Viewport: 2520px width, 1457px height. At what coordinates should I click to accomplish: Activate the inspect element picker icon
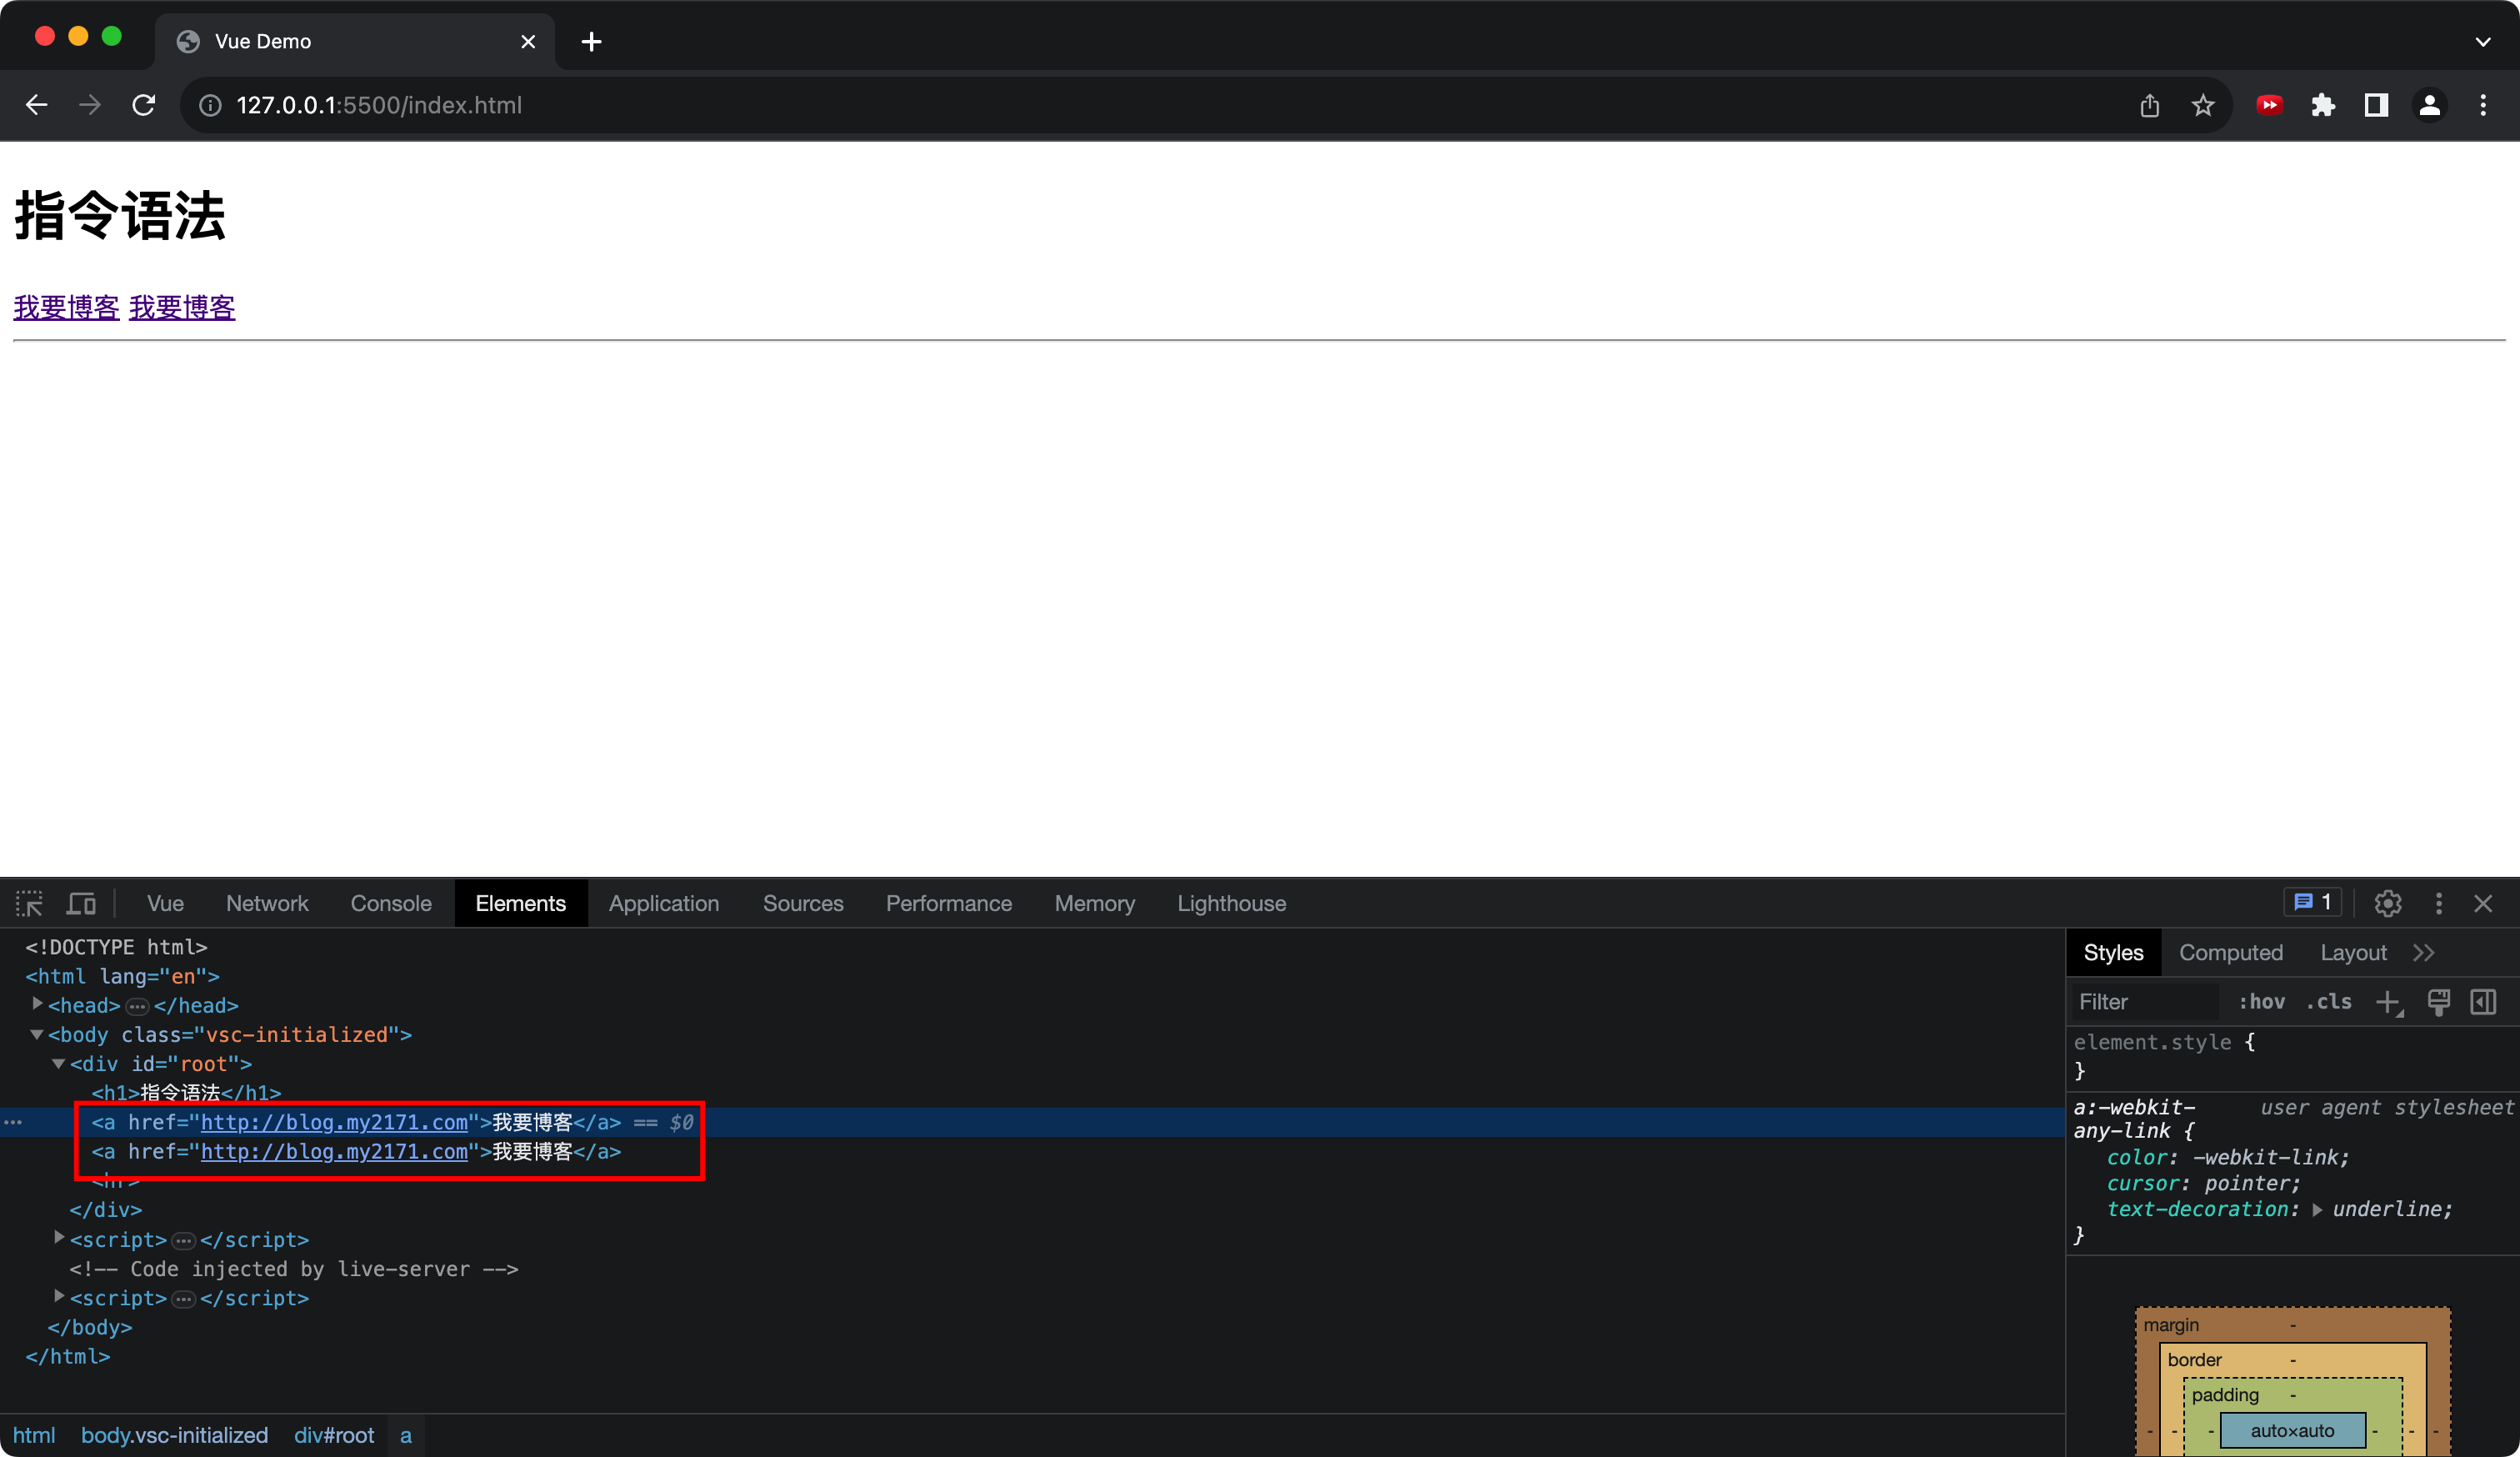29,904
